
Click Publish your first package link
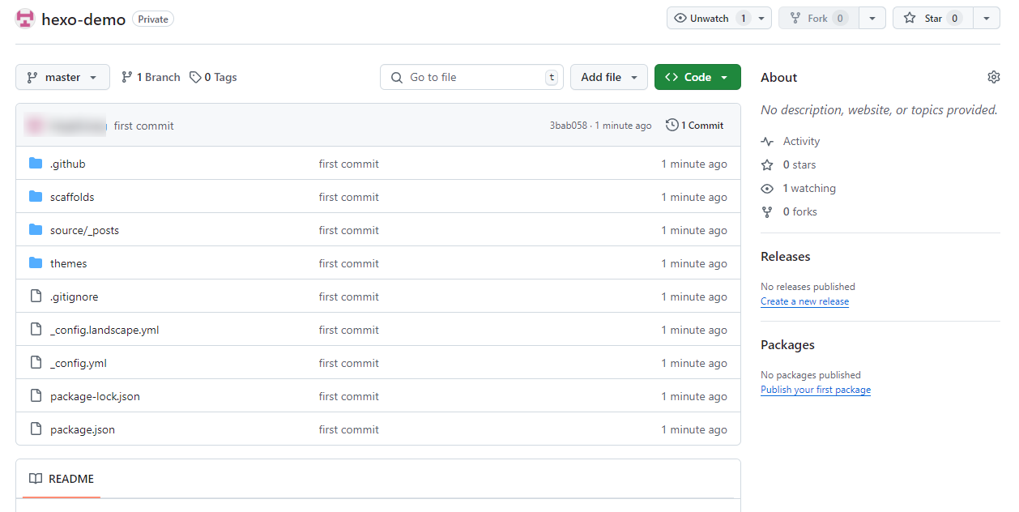pyautogui.click(x=816, y=390)
